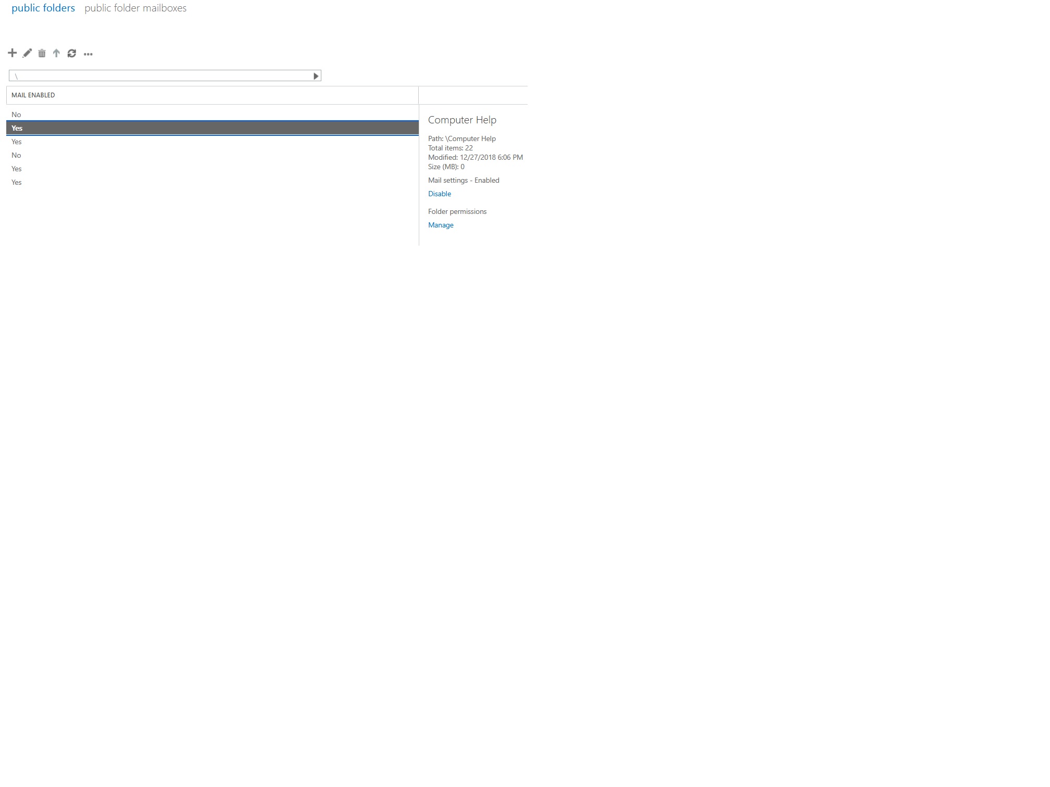Edit the selected folder with the pencil icon
This screenshot has width=1050, height=787.
pyautogui.click(x=27, y=53)
